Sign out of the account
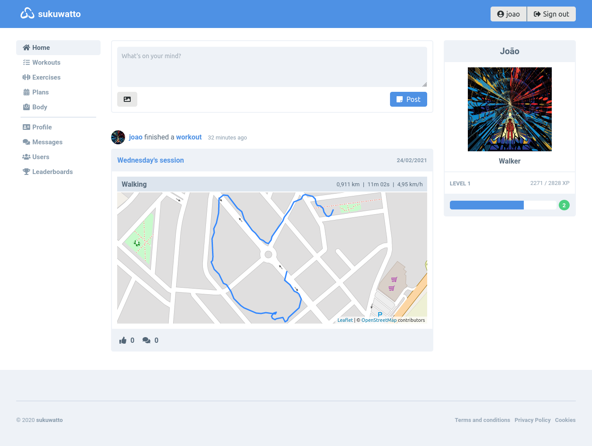592x446 pixels. point(551,14)
